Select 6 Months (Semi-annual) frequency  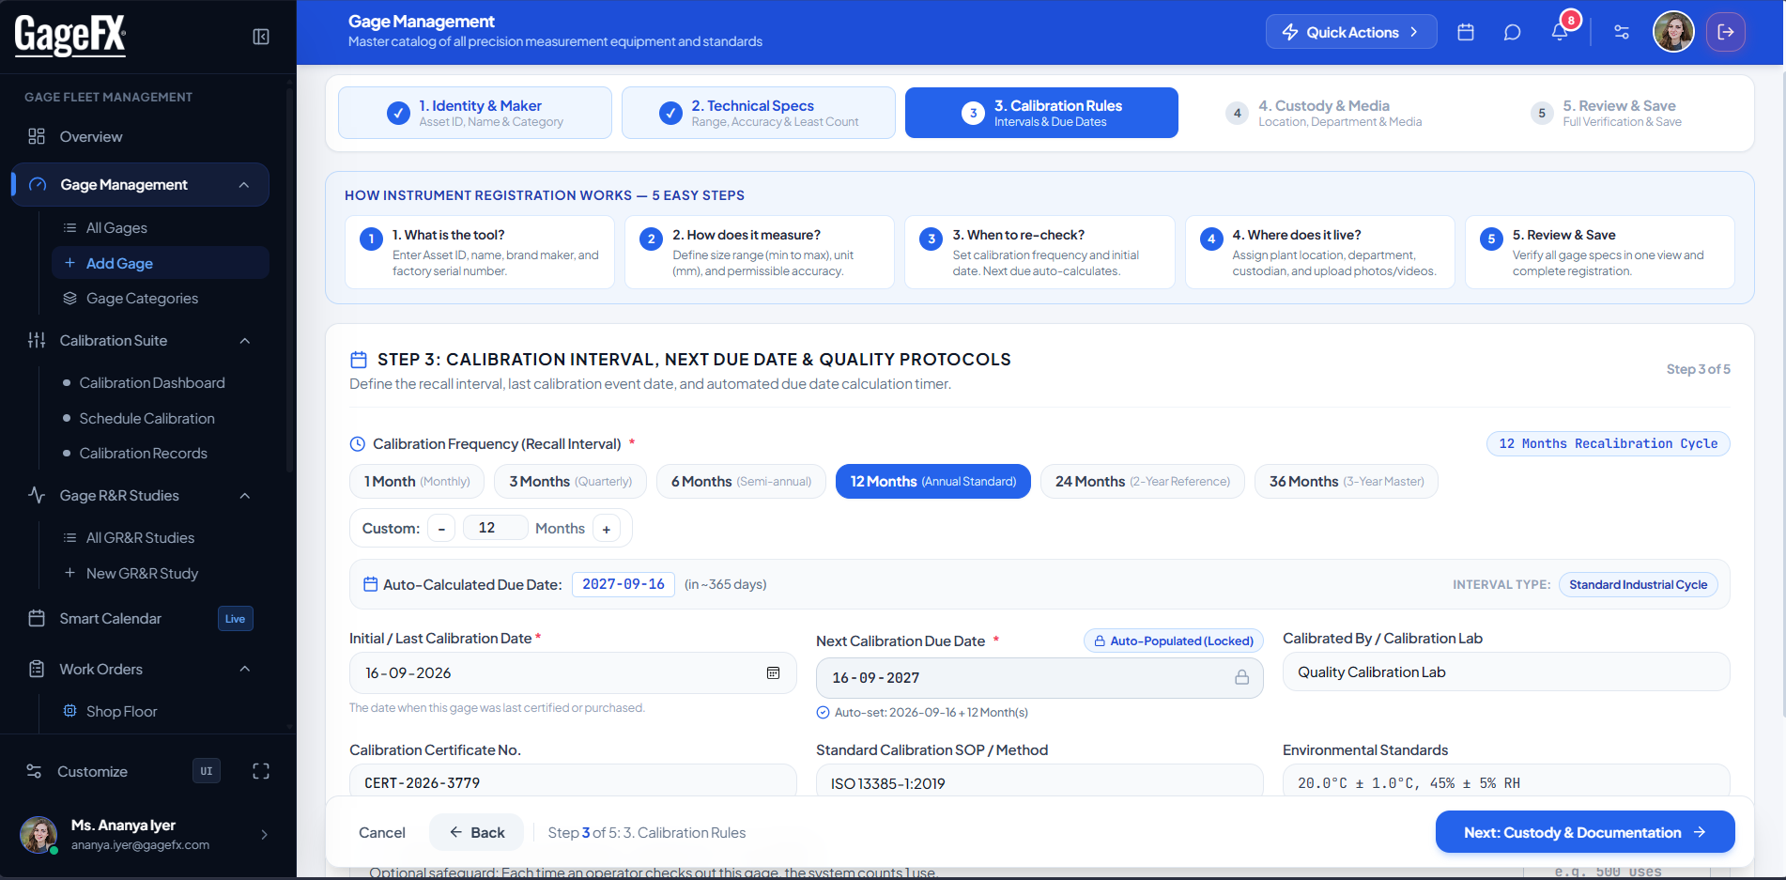point(741,481)
